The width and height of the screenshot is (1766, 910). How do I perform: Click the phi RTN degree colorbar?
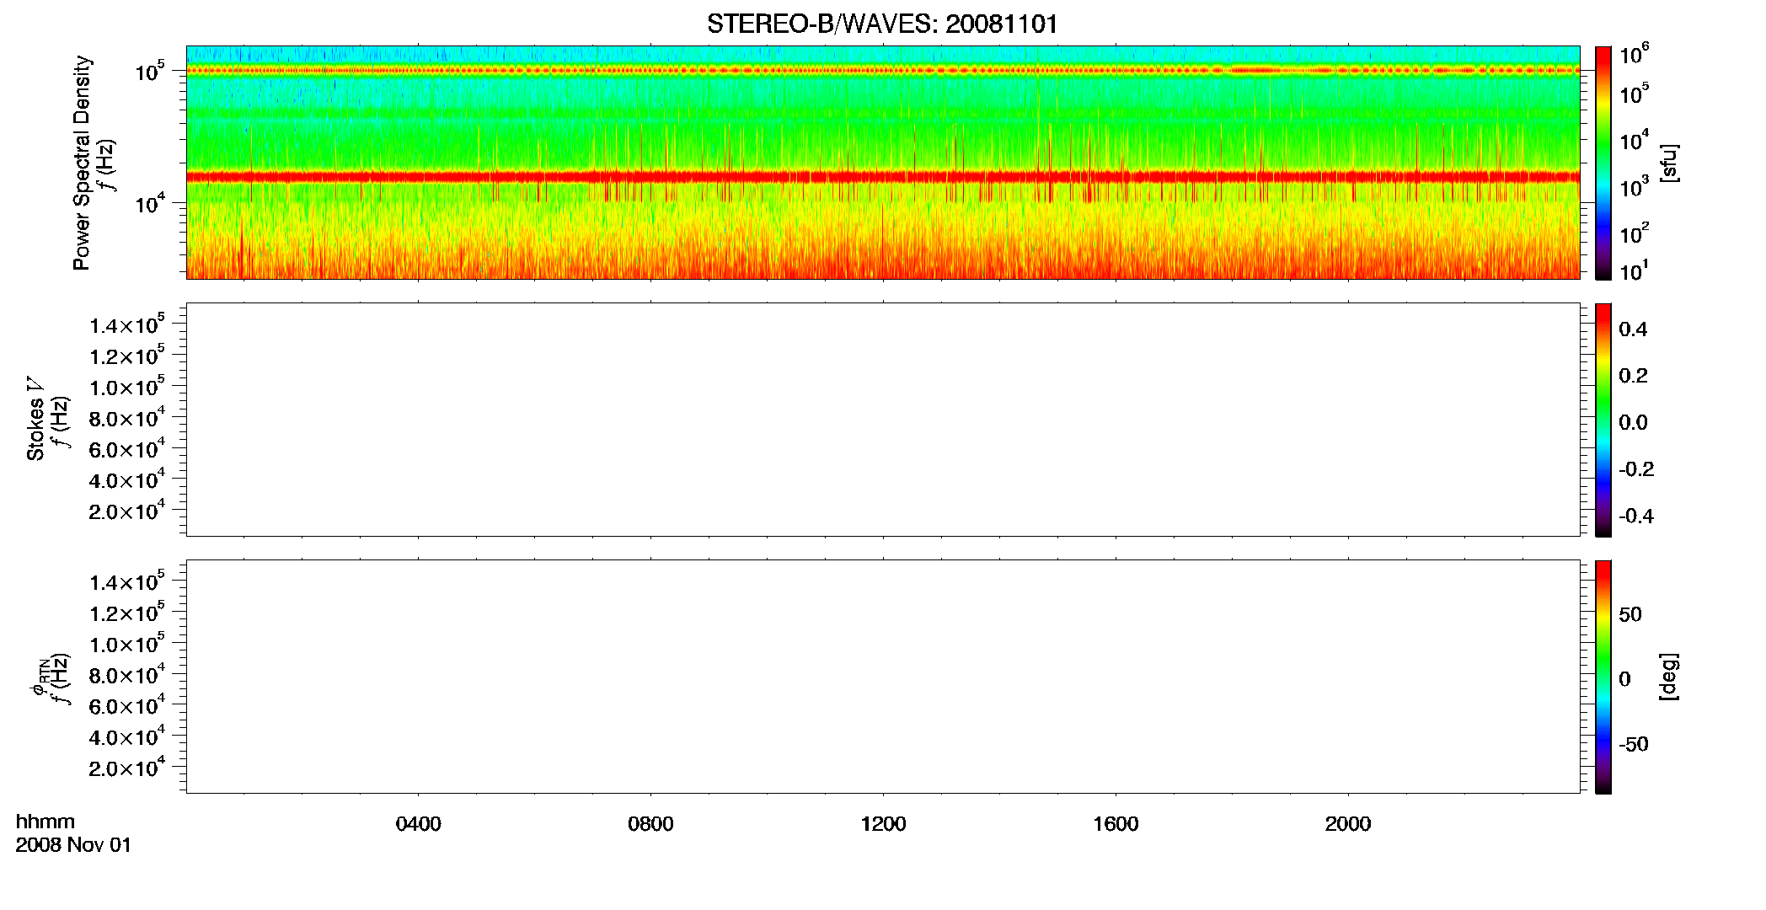(1603, 677)
